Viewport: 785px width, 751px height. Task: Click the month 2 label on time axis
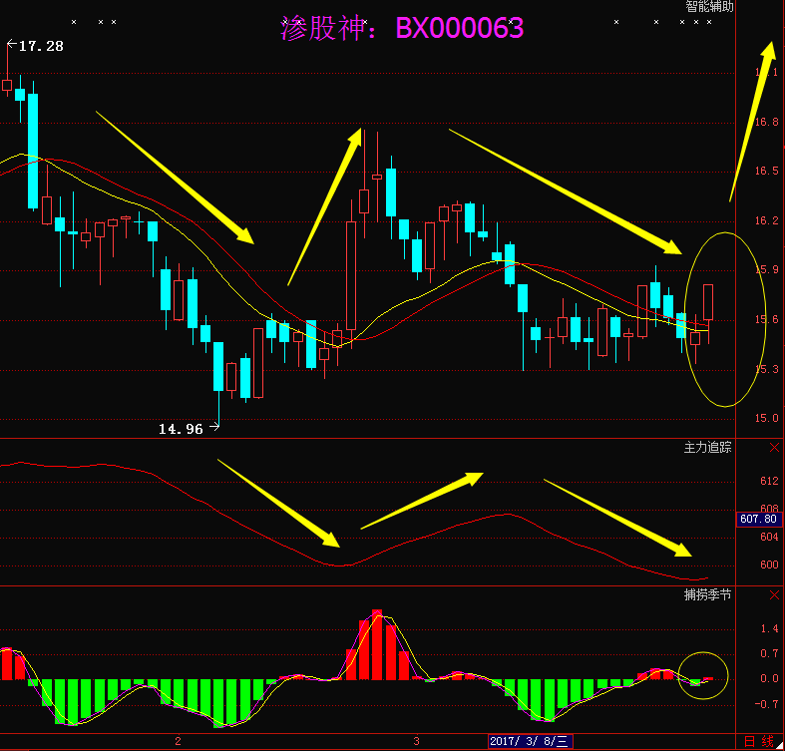click(x=178, y=741)
